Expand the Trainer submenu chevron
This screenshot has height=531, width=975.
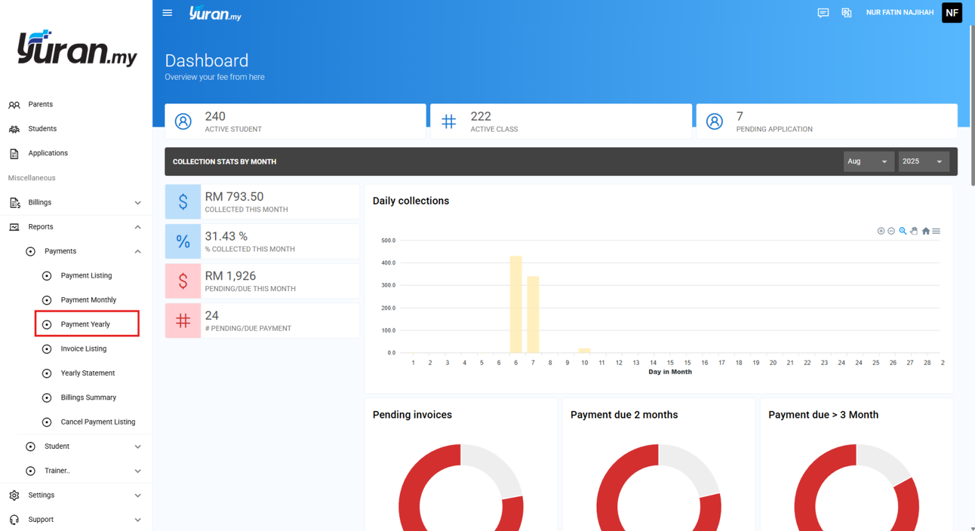[x=138, y=471]
